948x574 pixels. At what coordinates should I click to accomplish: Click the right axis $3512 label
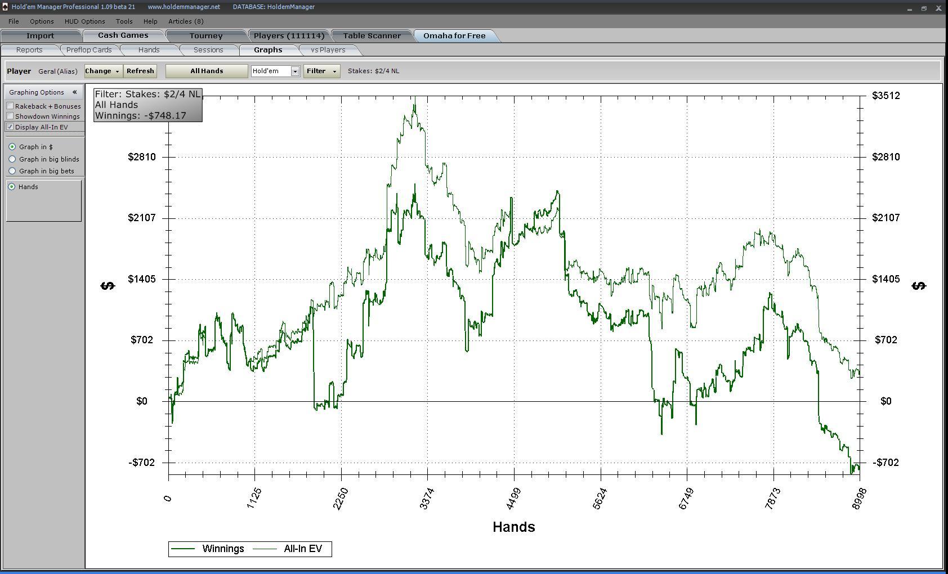886,96
